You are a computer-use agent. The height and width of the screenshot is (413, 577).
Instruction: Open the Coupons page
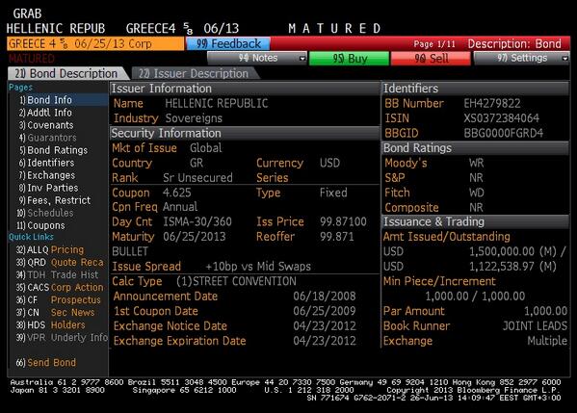[x=40, y=225]
